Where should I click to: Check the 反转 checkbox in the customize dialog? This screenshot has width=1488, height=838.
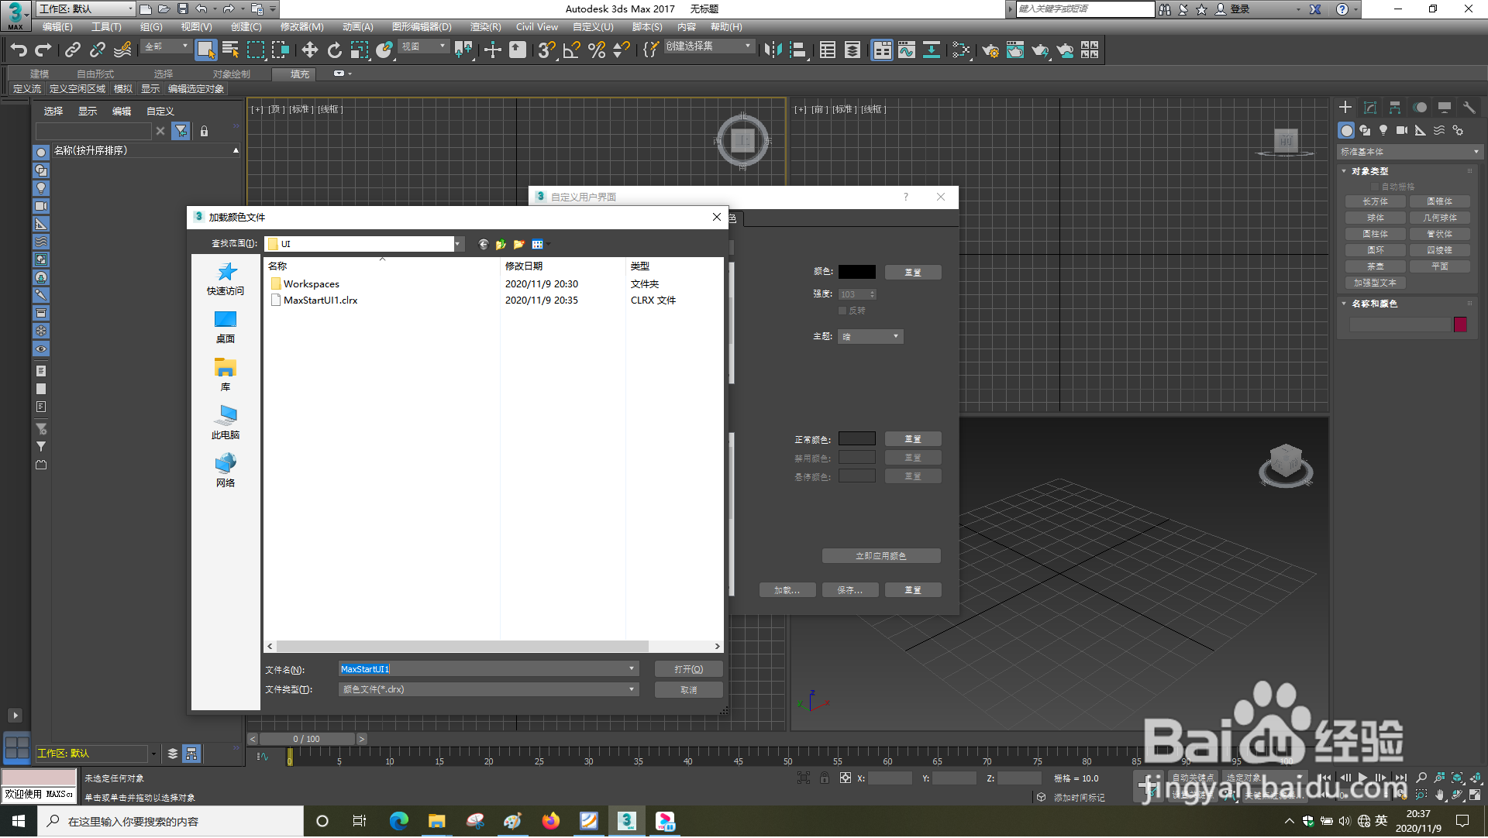point(843,310)
